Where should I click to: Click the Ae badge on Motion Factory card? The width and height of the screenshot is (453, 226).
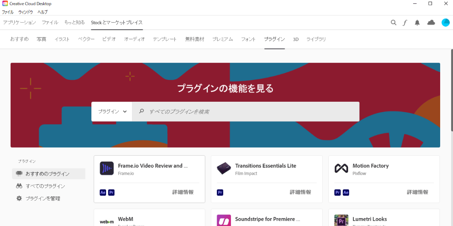point(346,192)
